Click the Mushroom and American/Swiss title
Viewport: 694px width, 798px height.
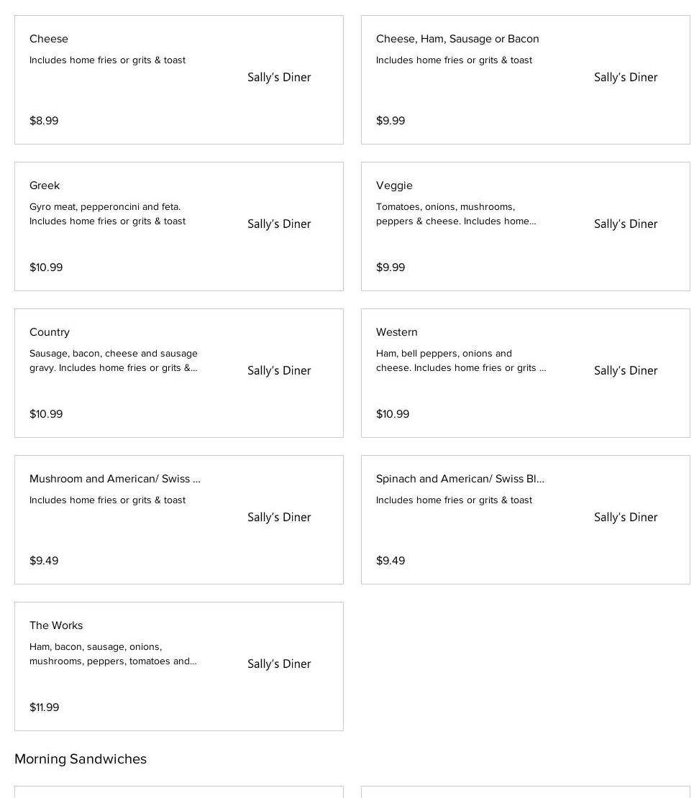tap(115, 479)
